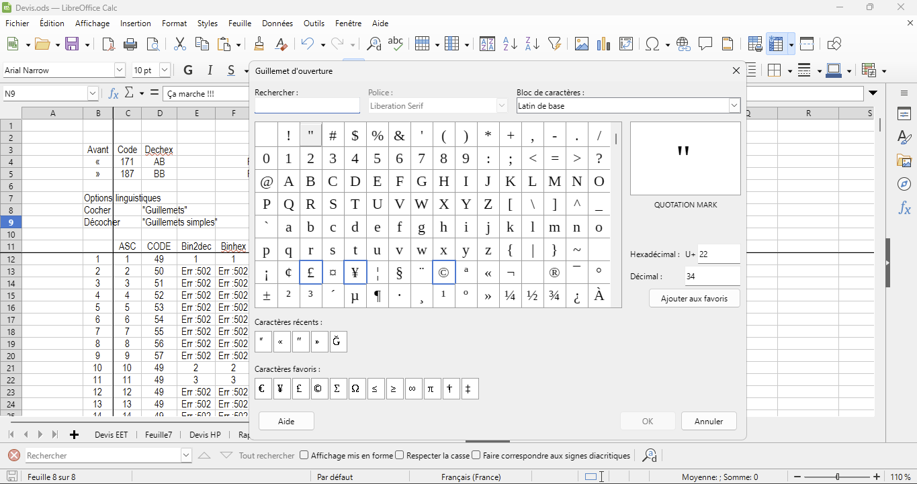Click the Insert Image icon
917x484 pixels.
pyautogui.click(x=581, y=44)
